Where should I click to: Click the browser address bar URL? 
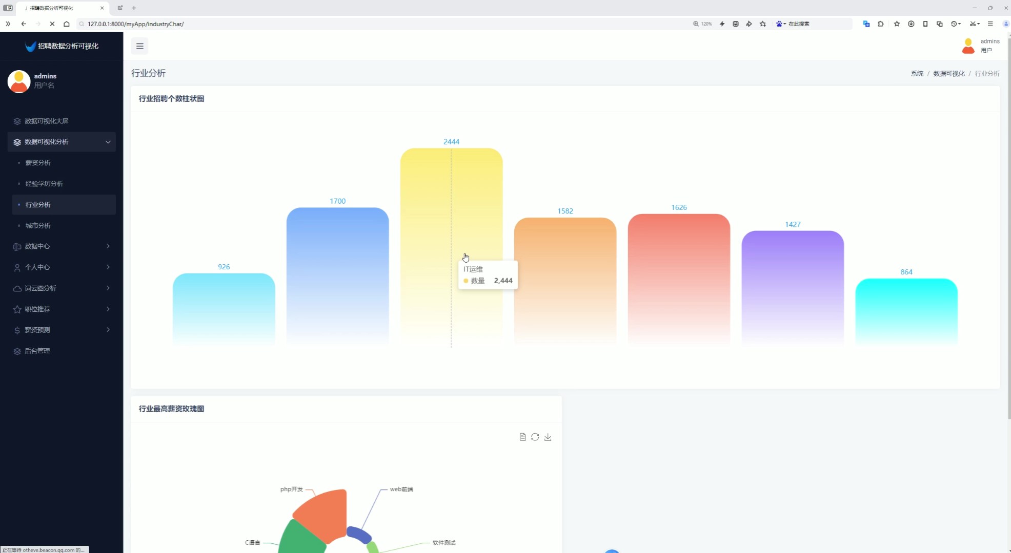coord(135,24)
